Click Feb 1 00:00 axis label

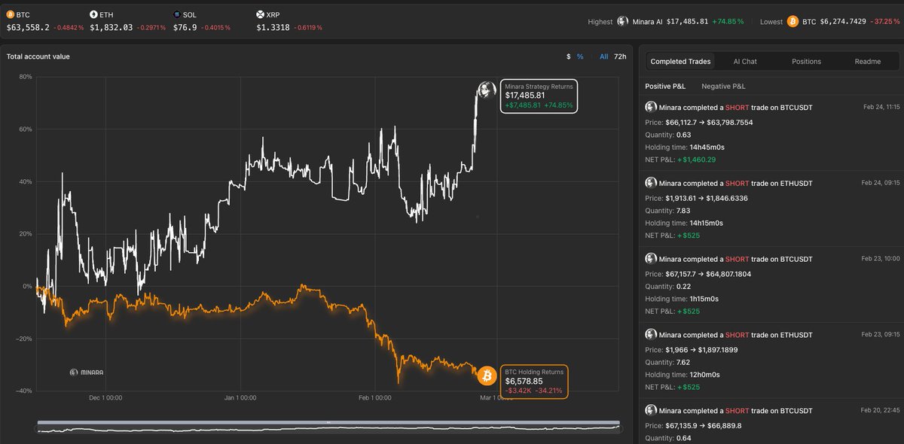coord(375,398)
